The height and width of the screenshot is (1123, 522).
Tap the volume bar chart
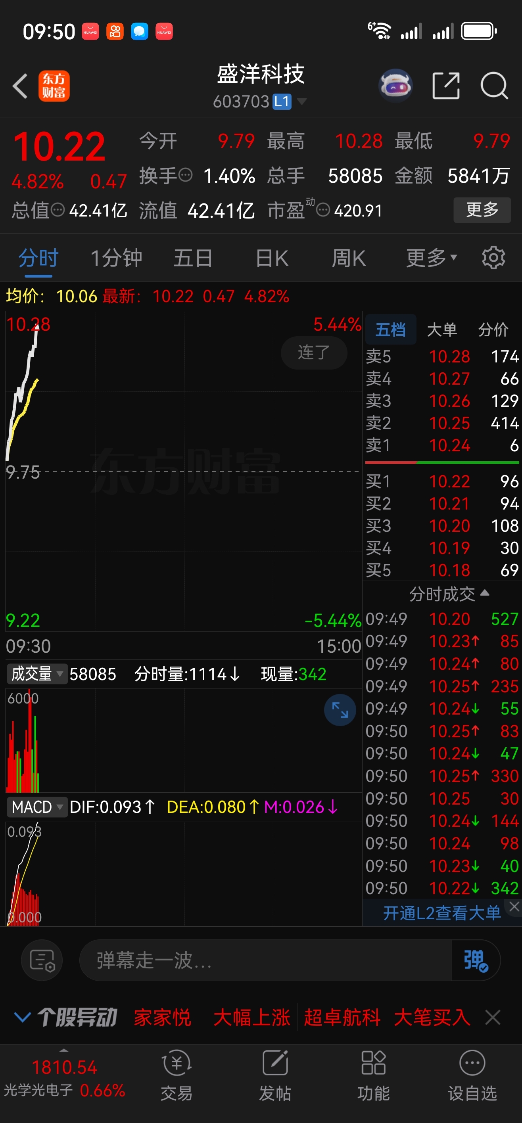pyautogui.click(x=183, y=740)
